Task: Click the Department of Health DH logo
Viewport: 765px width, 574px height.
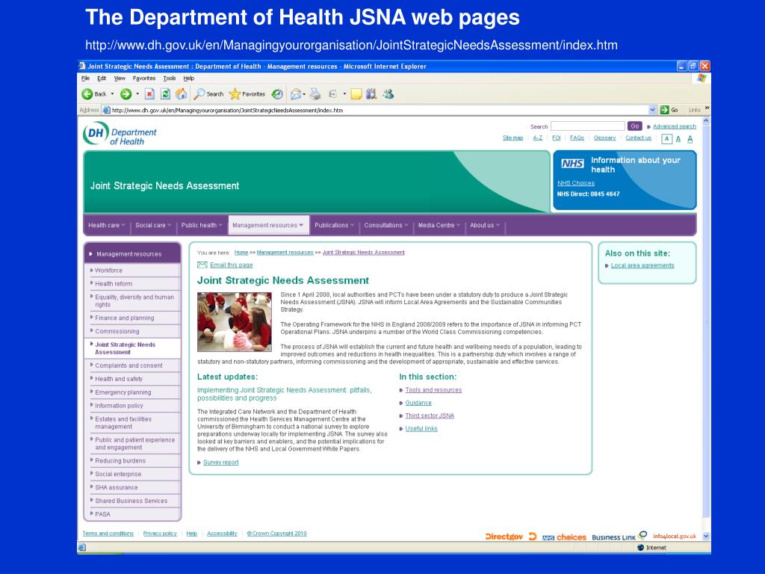Action: pos(120,133)
